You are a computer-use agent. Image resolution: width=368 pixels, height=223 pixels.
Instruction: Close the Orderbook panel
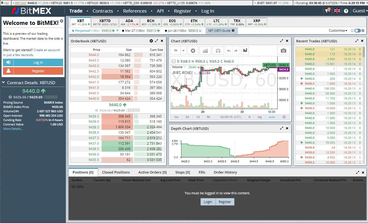tap(162, 41)
